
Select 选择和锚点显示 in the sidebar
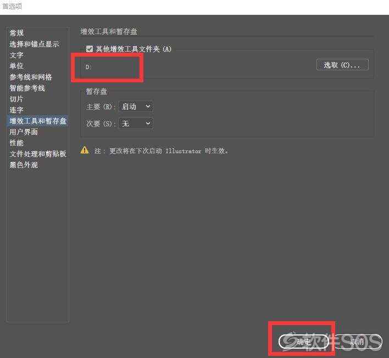point(35,44)
